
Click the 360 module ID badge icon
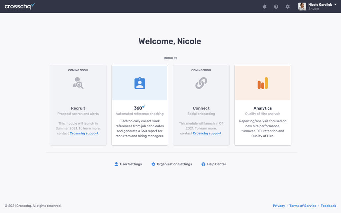(140, 83)
